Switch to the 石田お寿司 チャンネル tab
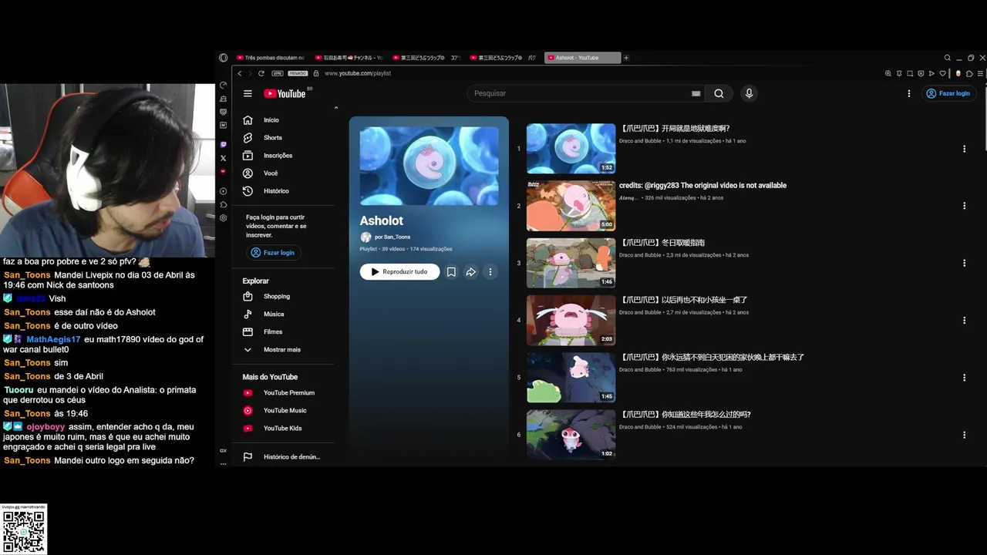 click(x=349, y=58)
